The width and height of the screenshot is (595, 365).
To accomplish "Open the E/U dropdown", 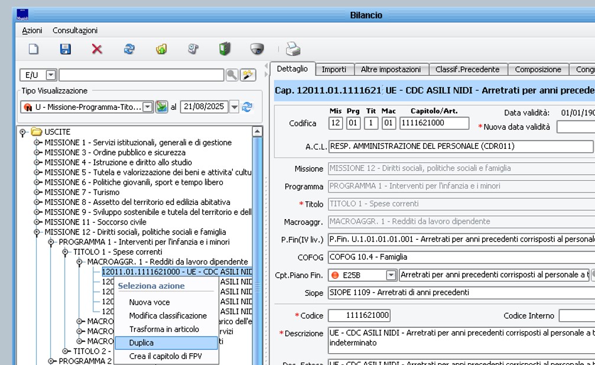I will click(51, 75).
